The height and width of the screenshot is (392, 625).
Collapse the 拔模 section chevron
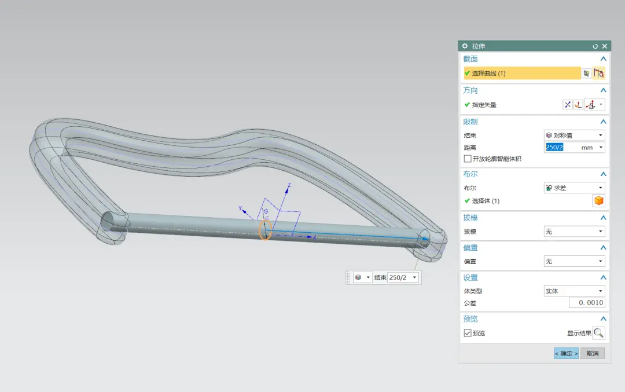pos(603,218)
